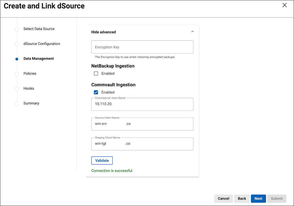Viewport: 294px width, 206px height.
Task: Click the Encryption Key input field
Action: (142, 47)
